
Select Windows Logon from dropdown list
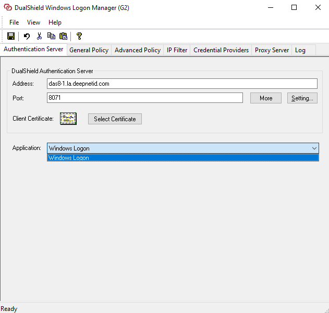coord(182,158)
